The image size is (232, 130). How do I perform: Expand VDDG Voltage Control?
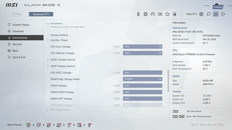tap(63, 60)
